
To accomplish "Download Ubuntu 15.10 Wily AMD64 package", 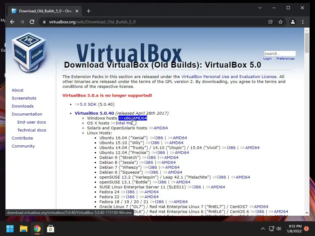I will click(174, 143).
